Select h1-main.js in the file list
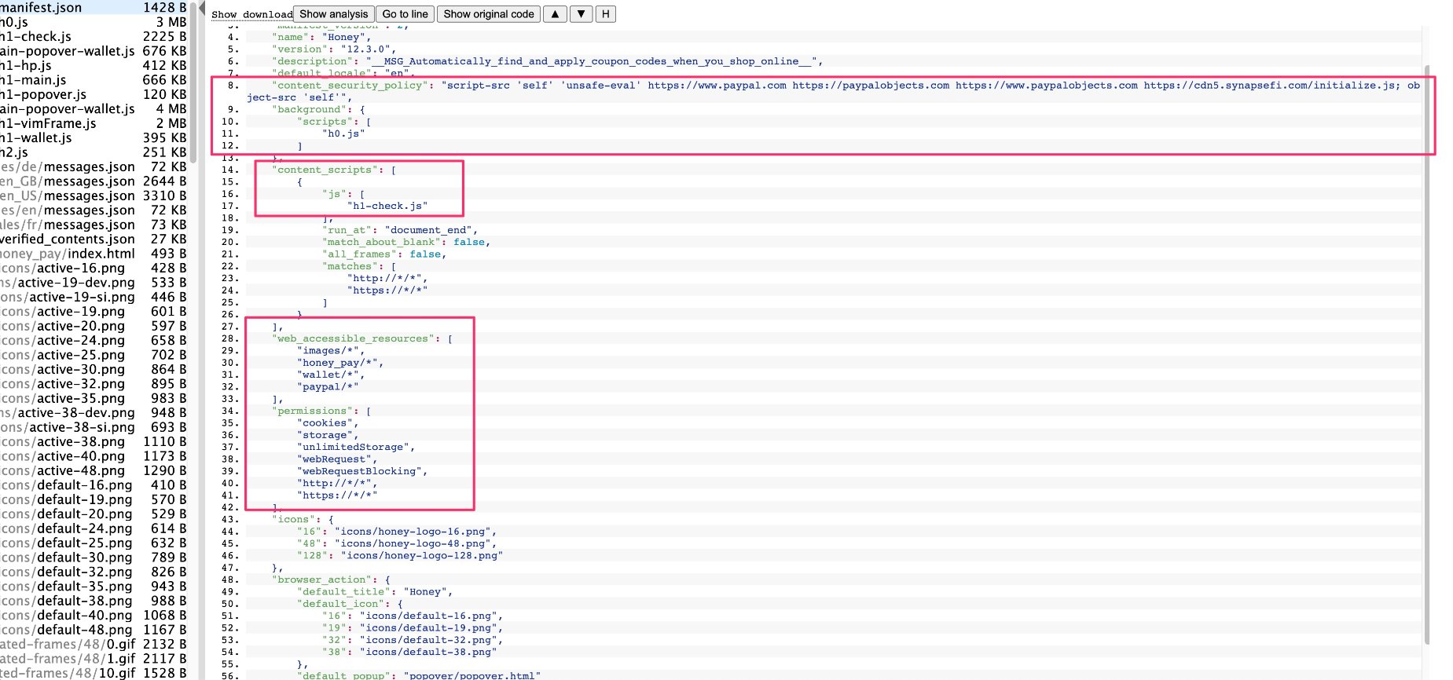Image resolution: width=1453 pixels, height=680 pixels. click(x=94, y=80)
